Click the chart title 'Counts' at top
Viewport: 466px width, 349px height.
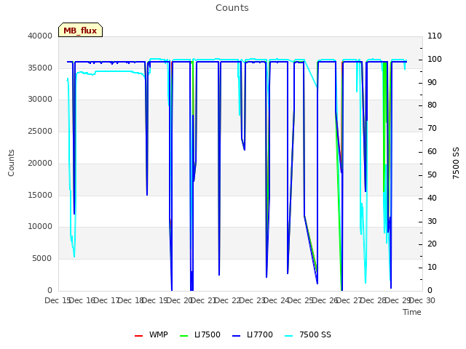click(x=232, y=8)
